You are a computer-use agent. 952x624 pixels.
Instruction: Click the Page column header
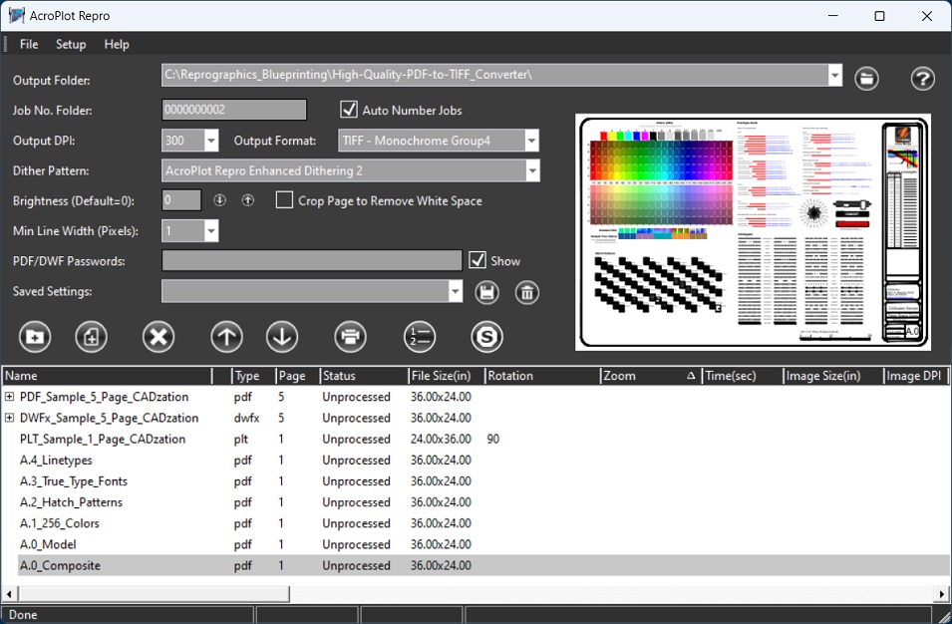(x=297, y=376)
